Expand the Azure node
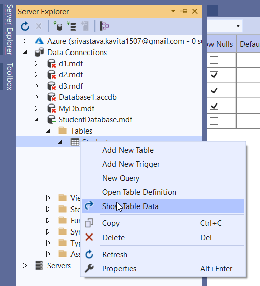 25,41
